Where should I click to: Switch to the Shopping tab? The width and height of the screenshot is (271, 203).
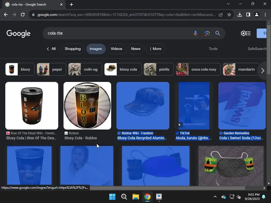coord(73,49)
